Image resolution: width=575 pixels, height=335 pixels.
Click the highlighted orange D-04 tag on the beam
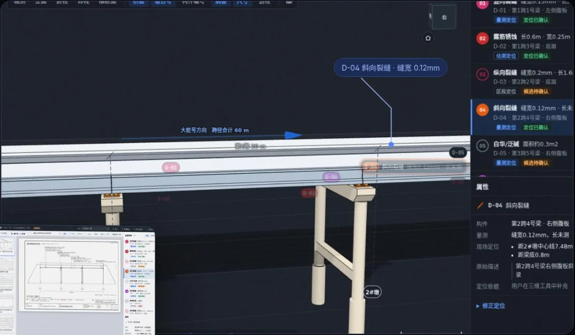[x=413, y=167]
